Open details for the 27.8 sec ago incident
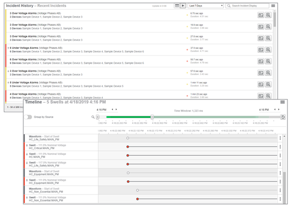Image resolution: width=290 pixels, height=207 pixels. pos(268,38)
